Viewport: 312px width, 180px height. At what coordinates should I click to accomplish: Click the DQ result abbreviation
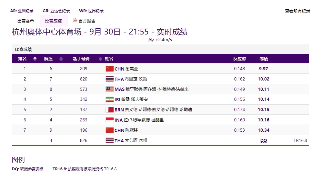tap(264, 141)
